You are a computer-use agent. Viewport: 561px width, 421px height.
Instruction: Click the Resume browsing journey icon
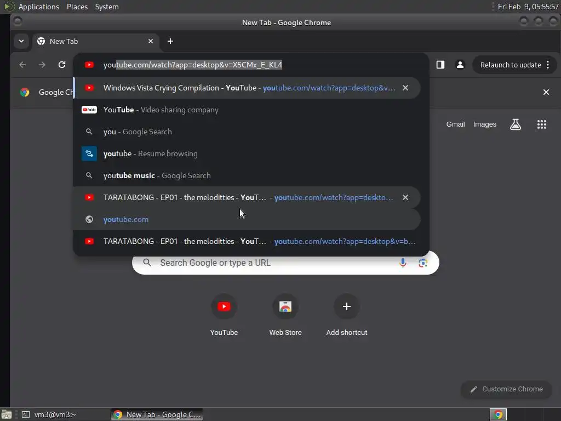(89, 153)
